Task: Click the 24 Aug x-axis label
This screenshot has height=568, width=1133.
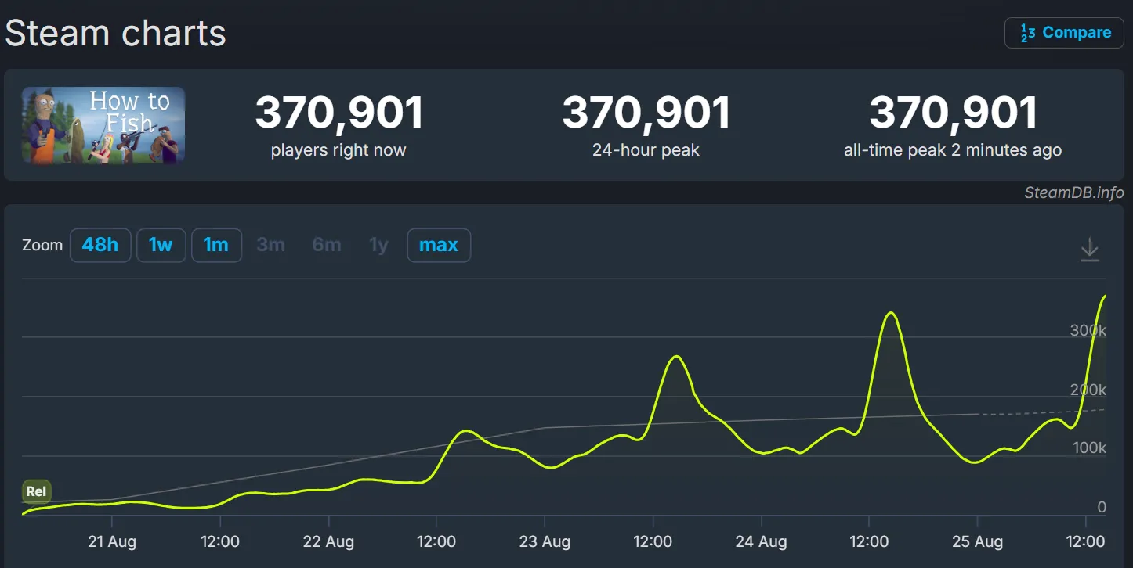Action: click(x=761, y=541)
